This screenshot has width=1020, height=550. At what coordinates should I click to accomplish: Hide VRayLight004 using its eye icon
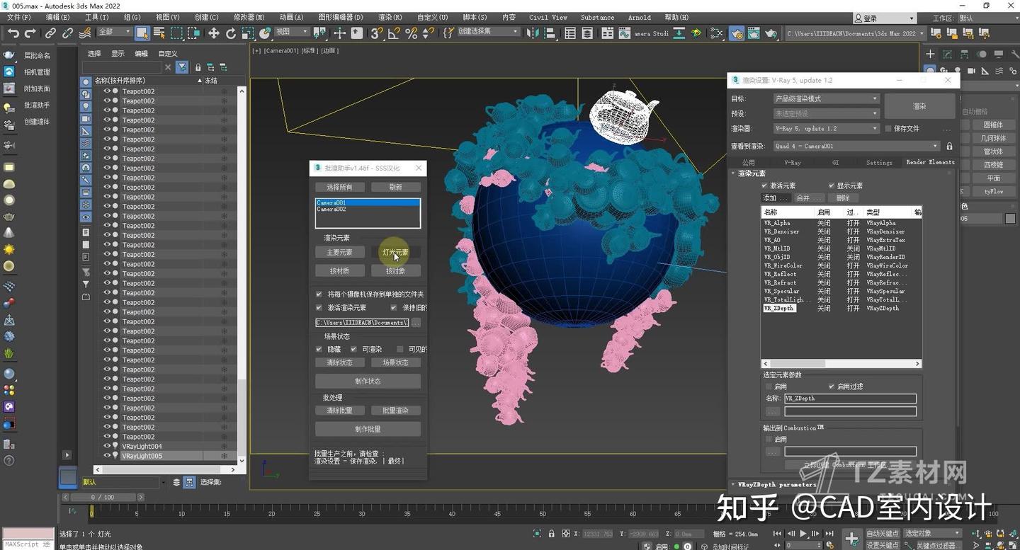(x=107, y=447)
